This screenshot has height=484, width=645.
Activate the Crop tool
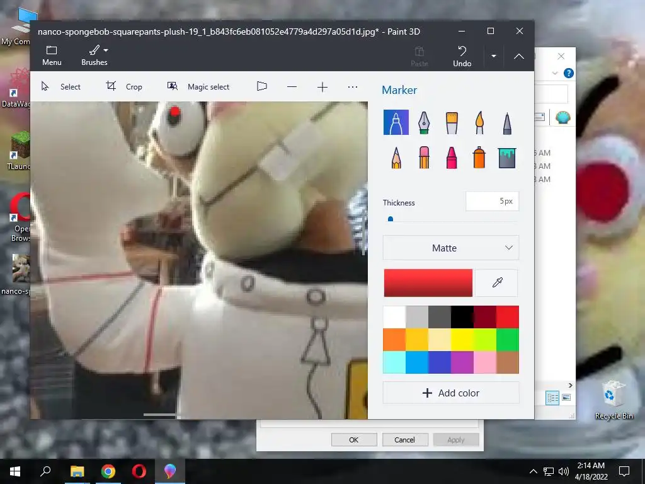(124, 86)
